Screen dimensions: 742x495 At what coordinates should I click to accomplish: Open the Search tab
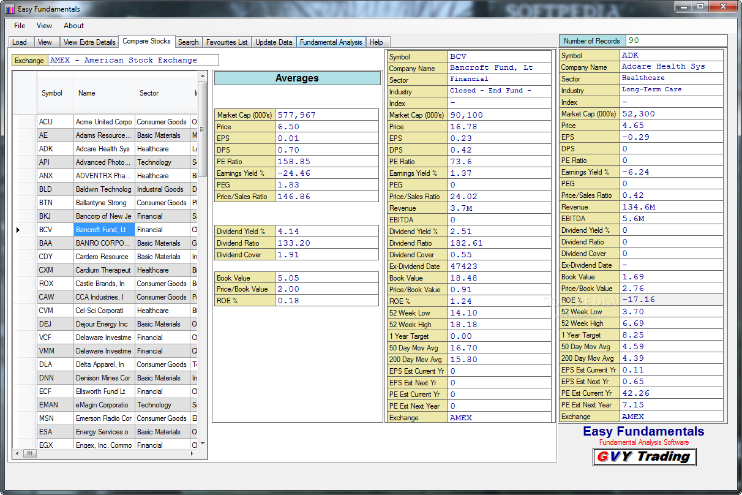(x=188, y=42)
